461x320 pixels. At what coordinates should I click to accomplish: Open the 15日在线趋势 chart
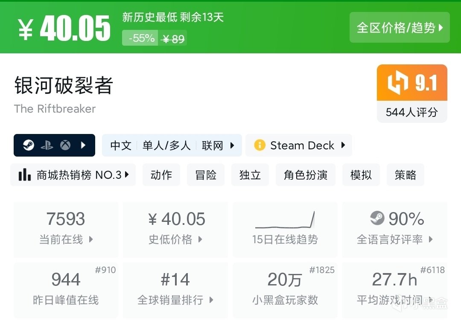tap(285, 230)
